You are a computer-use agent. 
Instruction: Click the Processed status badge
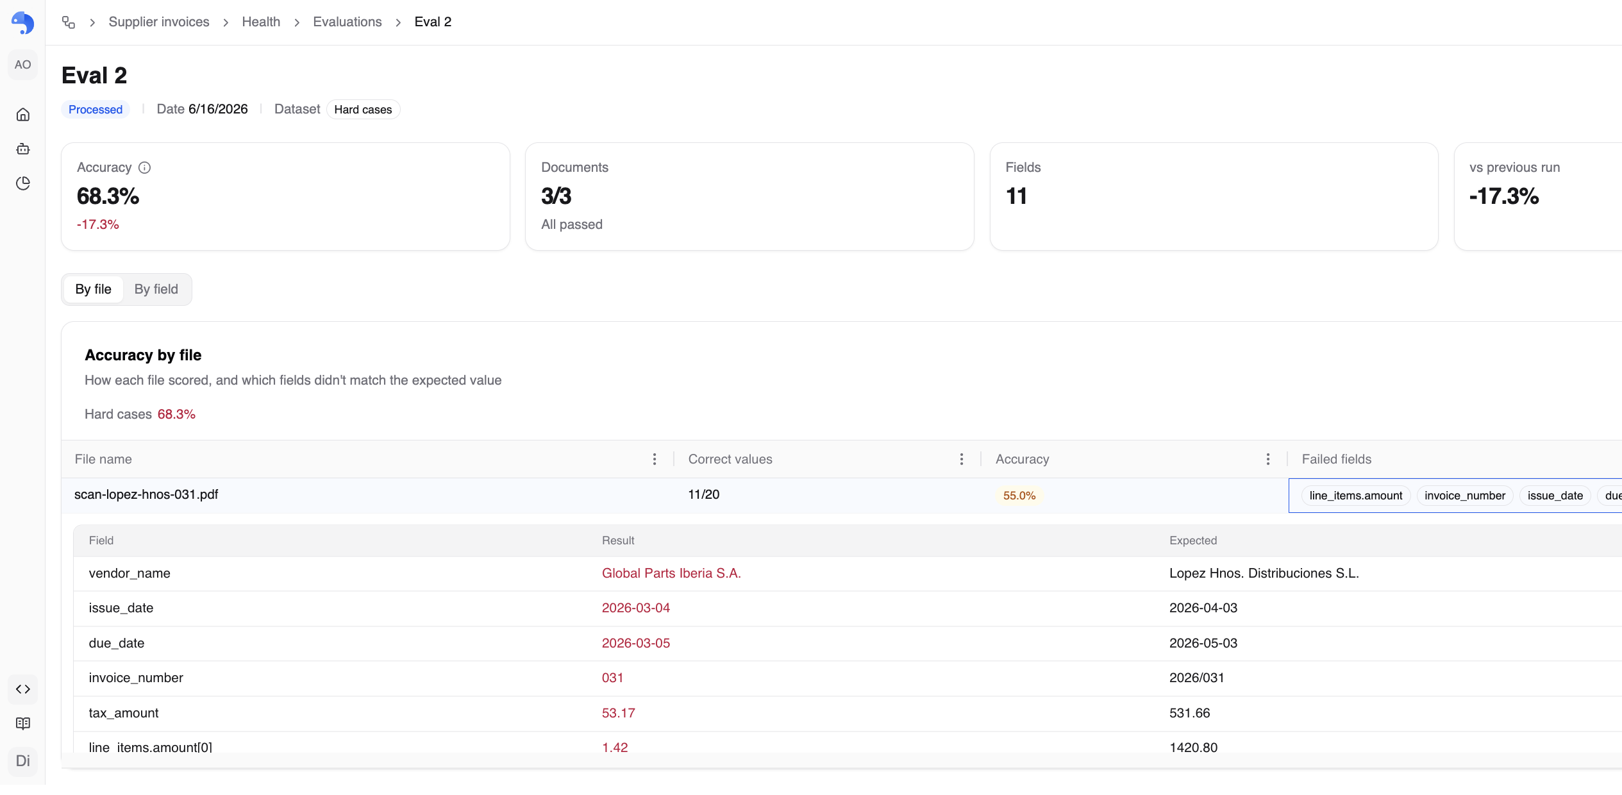[x=96, y=110]
